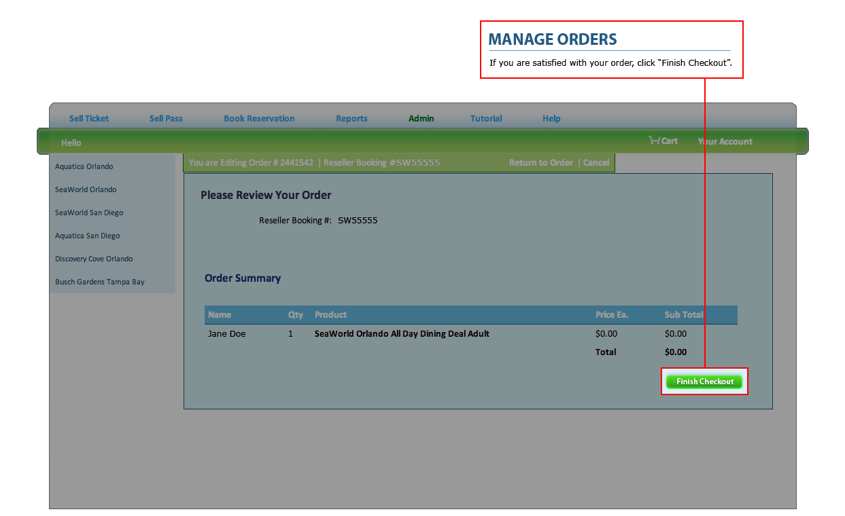Click the Return to Order link
Viewport: 845px width, 516px height.
(541, 162)
